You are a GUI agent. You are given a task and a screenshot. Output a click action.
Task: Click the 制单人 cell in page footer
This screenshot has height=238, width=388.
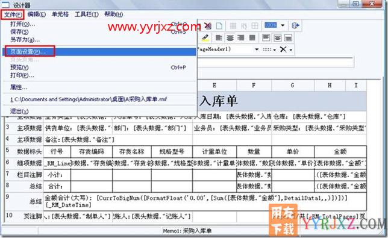click(78, 216)
